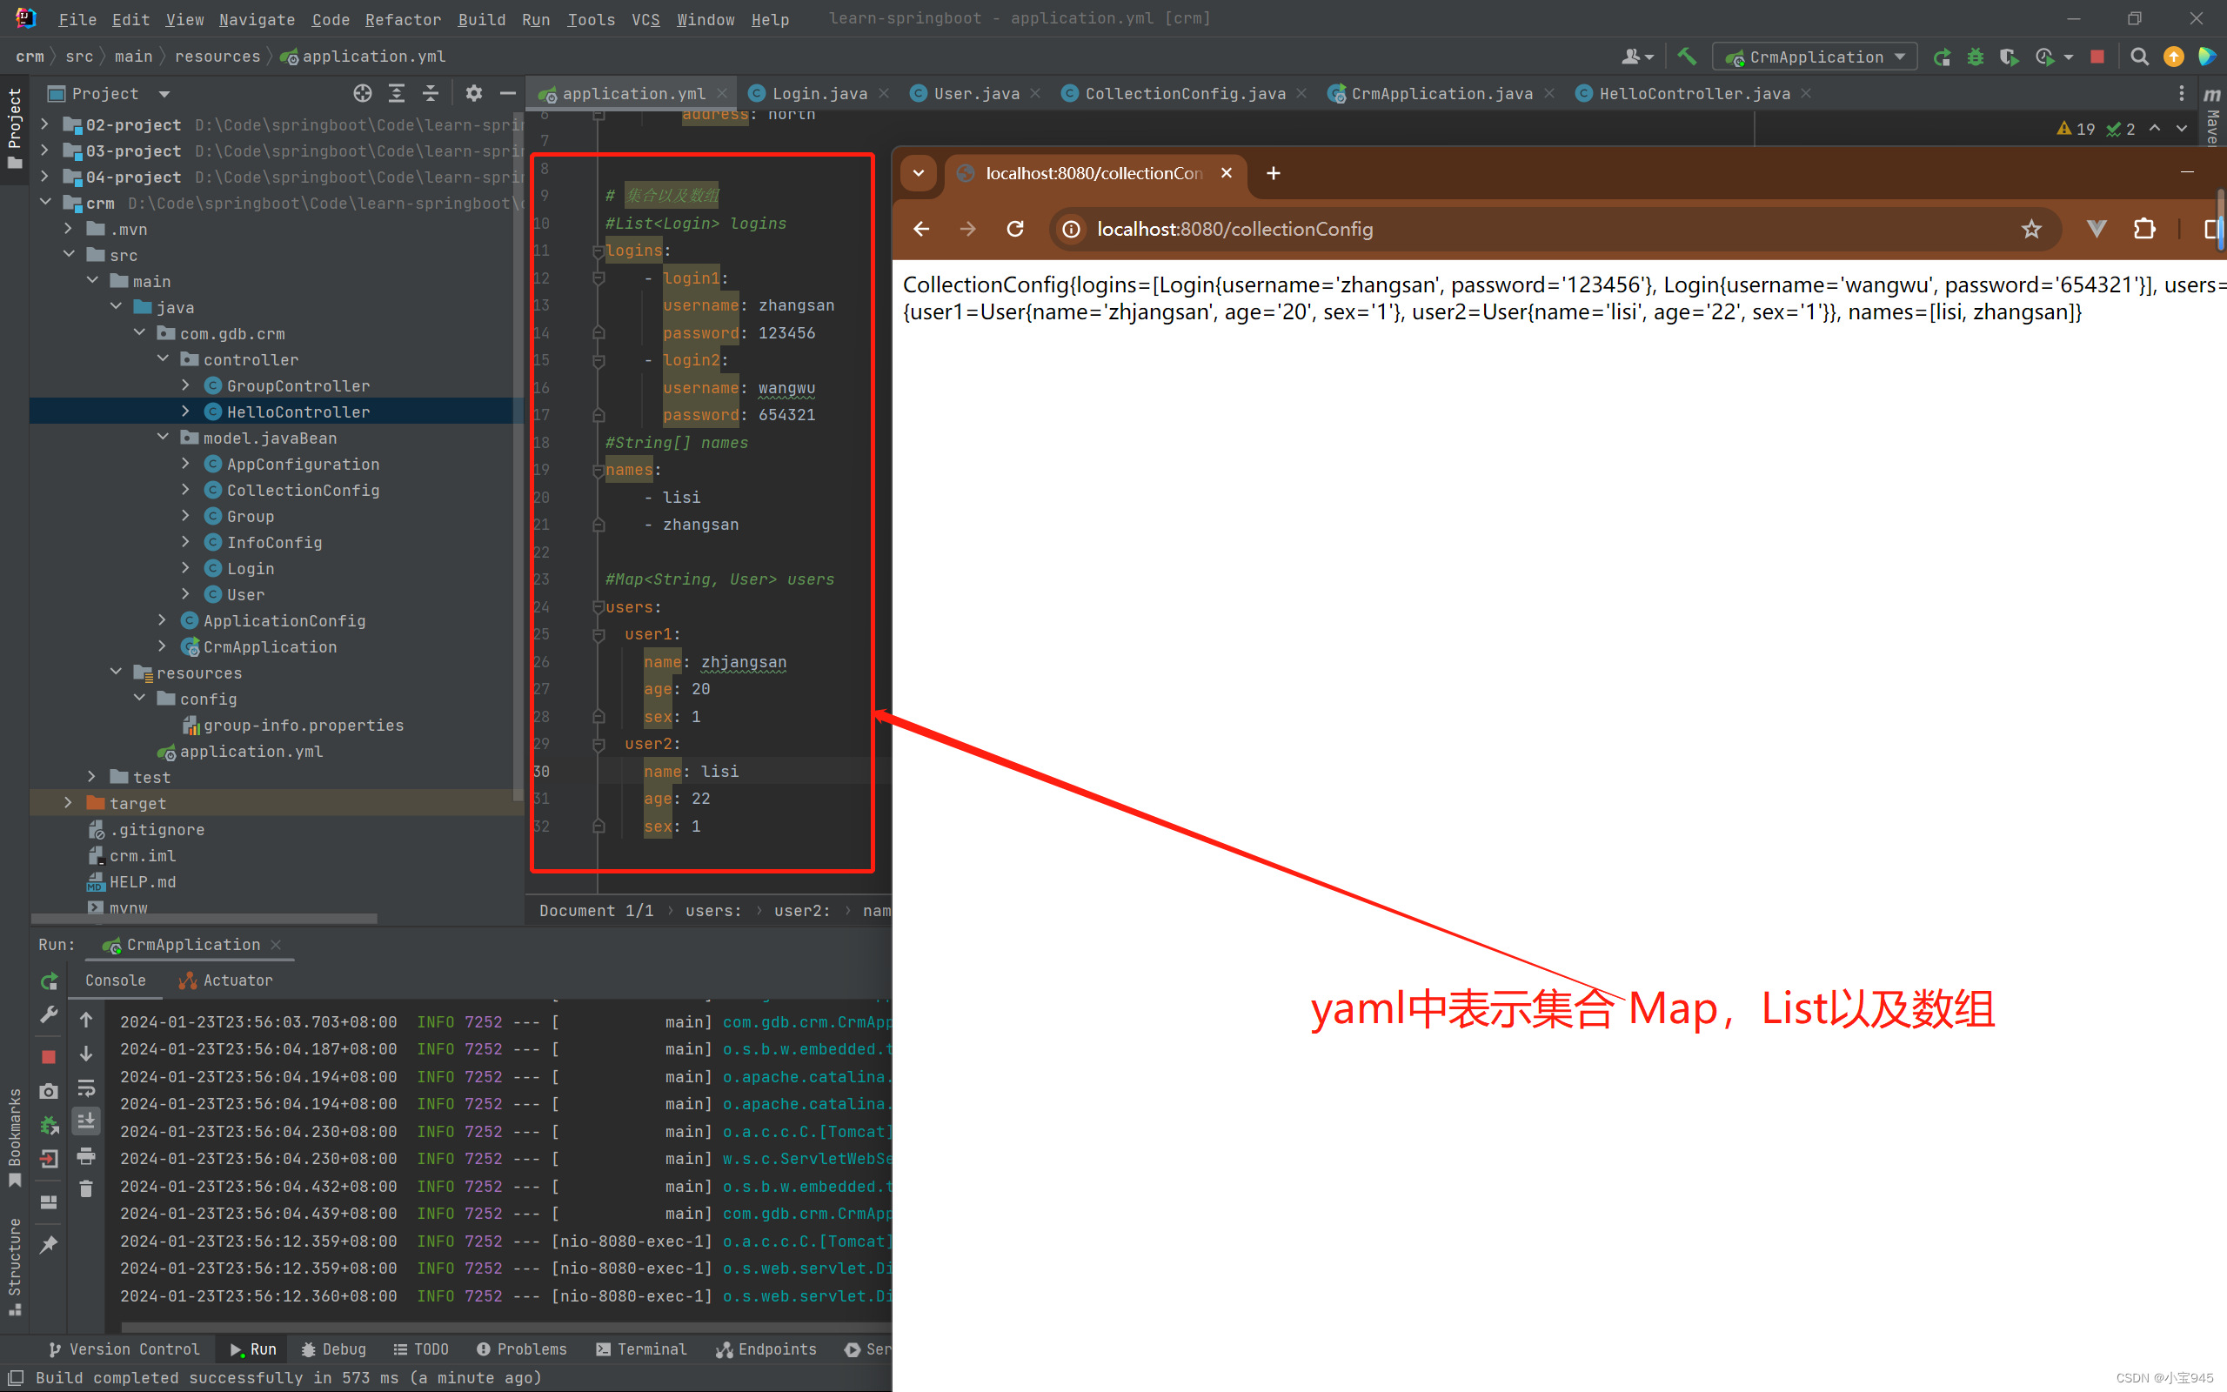Open the Terminal tool window
The image size is (2227, 1392).
[640, 1348]
